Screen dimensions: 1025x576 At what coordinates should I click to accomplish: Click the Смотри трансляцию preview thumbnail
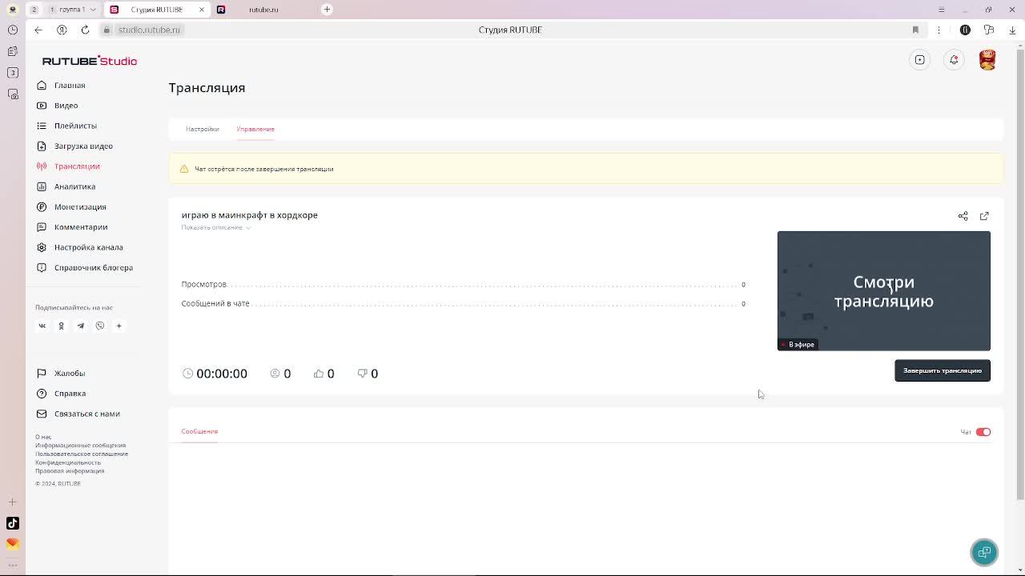(884, 291)
